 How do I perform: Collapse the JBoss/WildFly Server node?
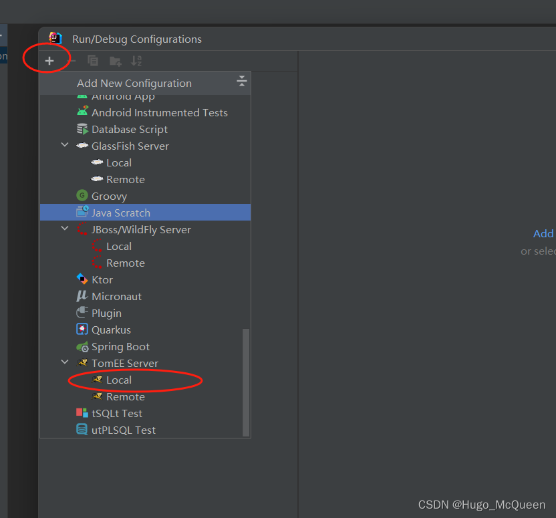65,229
